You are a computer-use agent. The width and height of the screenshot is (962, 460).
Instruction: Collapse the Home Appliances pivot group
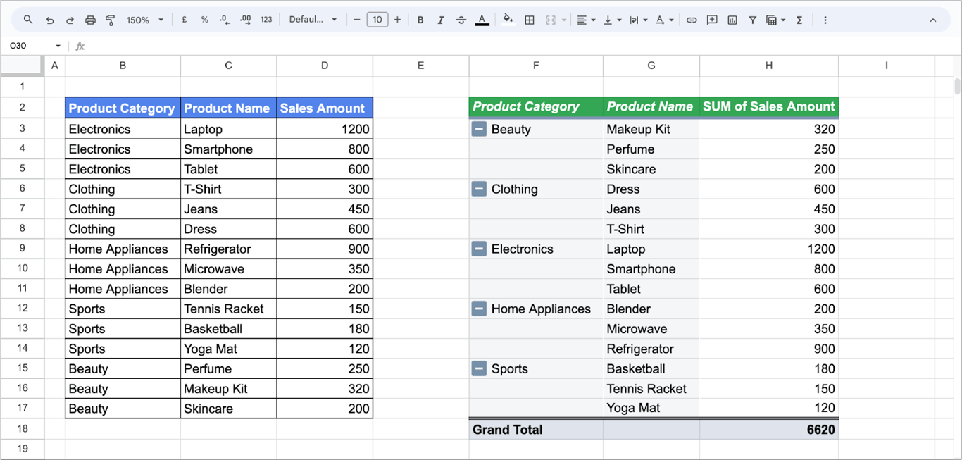pos(479,309)
